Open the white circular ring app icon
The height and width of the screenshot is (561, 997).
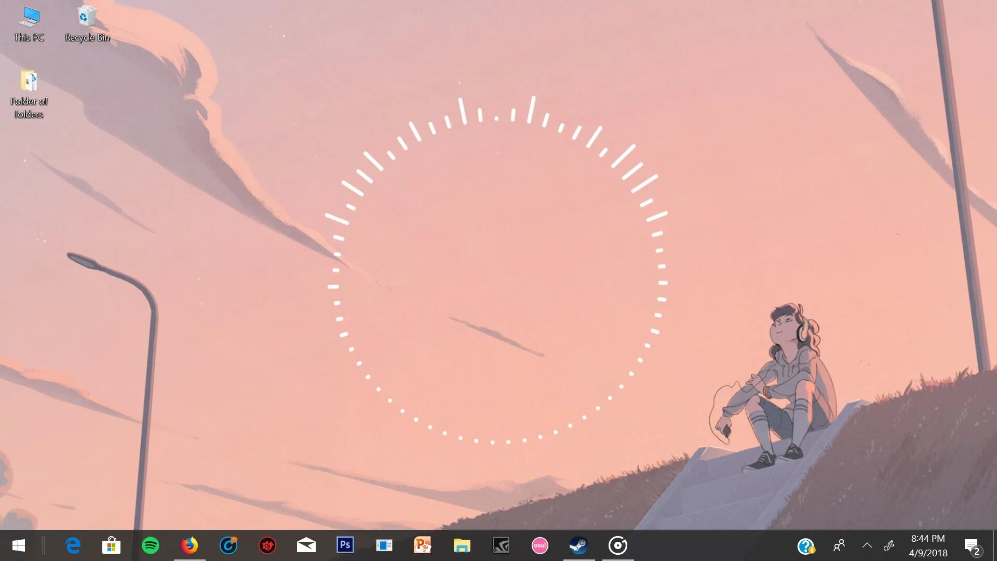coord(618,545)
